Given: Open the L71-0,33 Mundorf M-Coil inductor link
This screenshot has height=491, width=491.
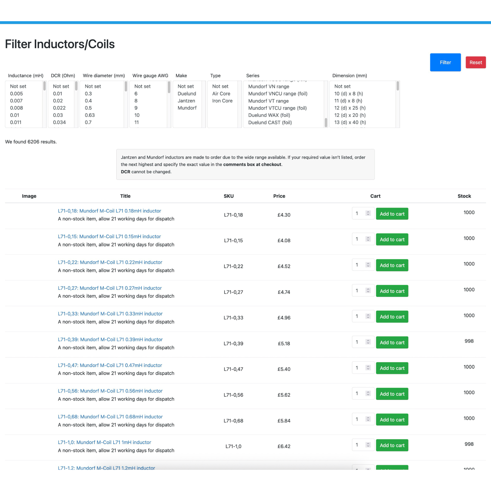Looking at the screenshot, I should (x=110, y=314).
